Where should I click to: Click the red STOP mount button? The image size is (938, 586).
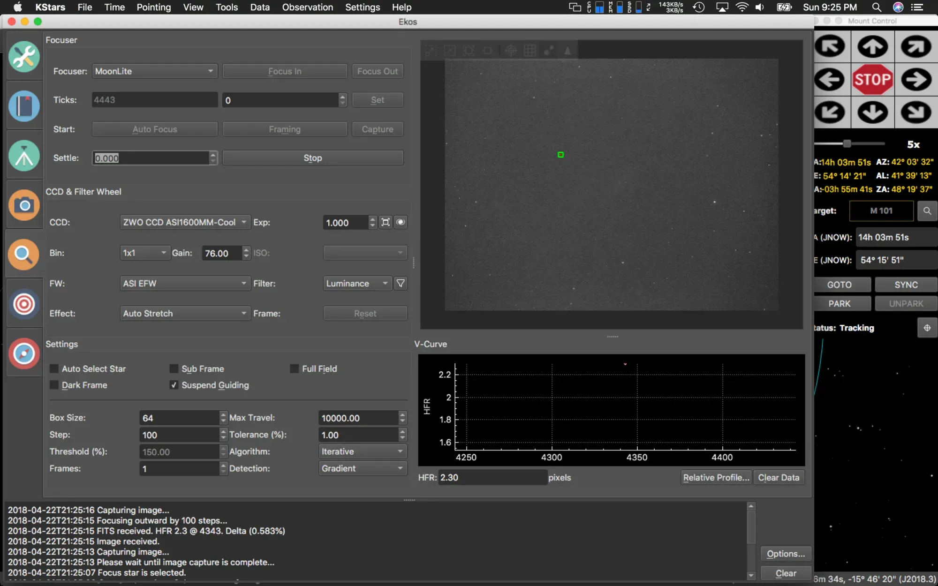click(872, 79)
